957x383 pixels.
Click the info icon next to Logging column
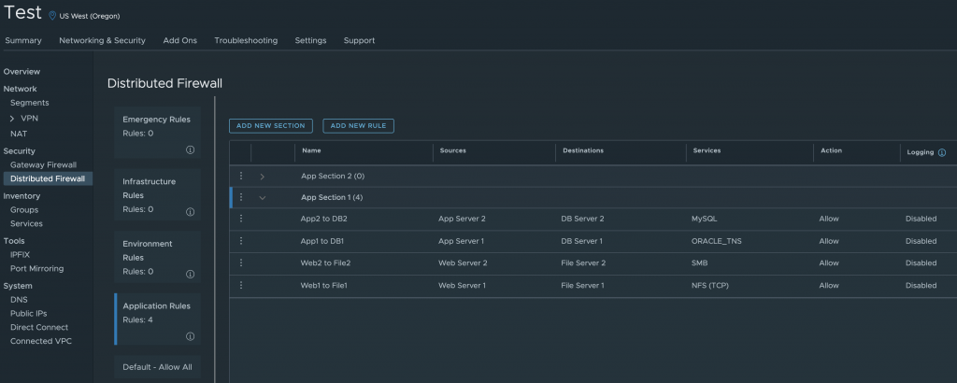coord(941,152)
